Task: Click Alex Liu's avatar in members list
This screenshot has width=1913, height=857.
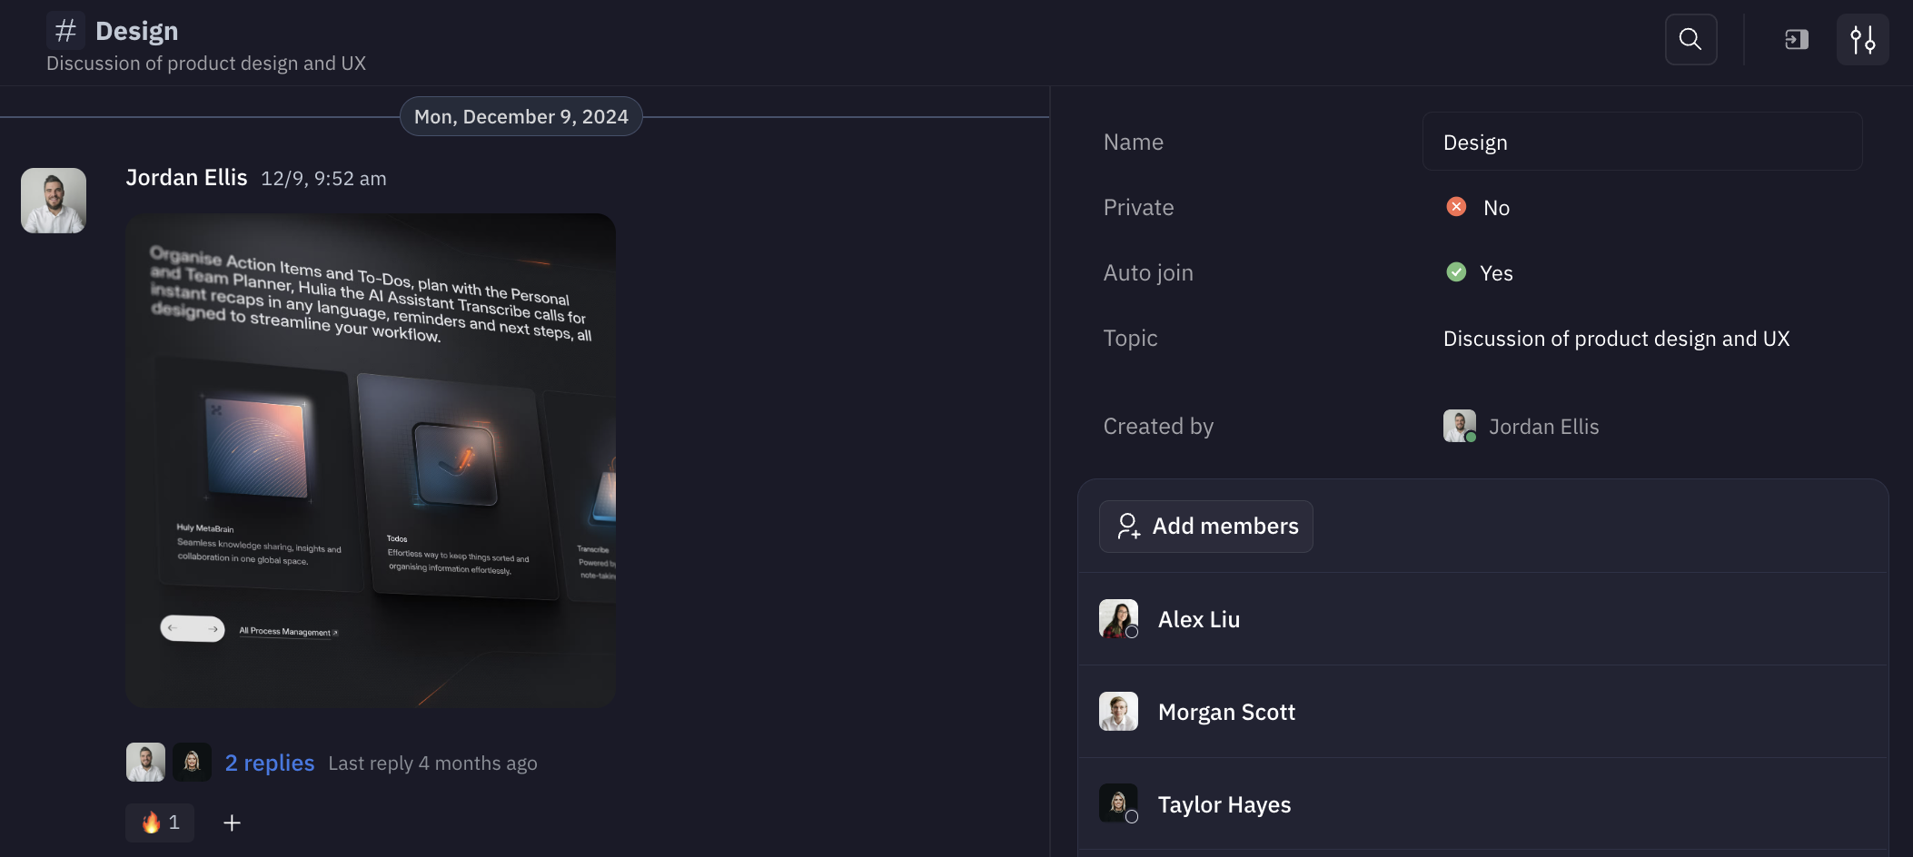Action: point(1118,619)
